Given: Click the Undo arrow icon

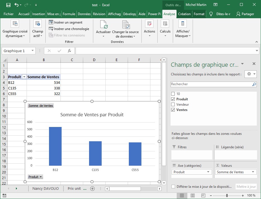Looking at the screenshot, I should click(17, 5).
